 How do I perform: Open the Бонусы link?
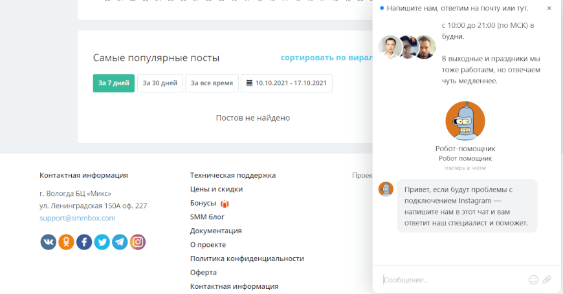(x=203, y=204)
